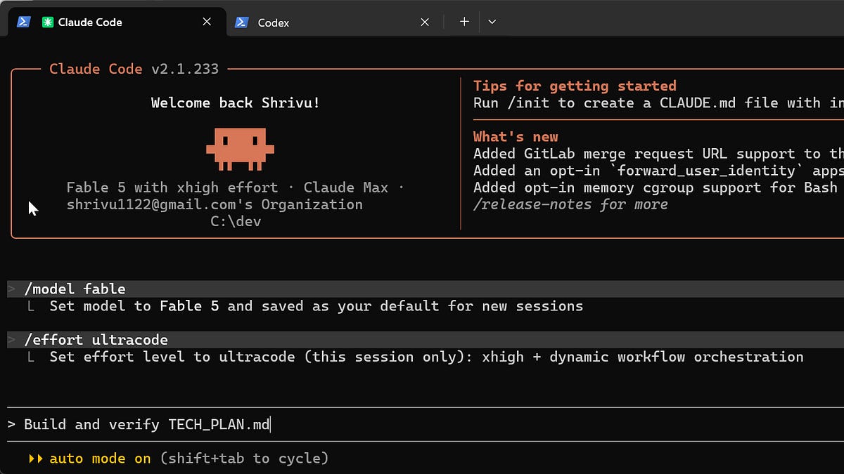
Task: Click '/release-notes for more' text
Action: click(570, 204)
